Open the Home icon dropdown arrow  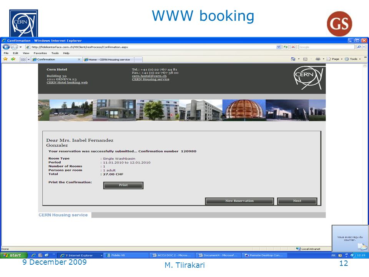coord(299,59)
